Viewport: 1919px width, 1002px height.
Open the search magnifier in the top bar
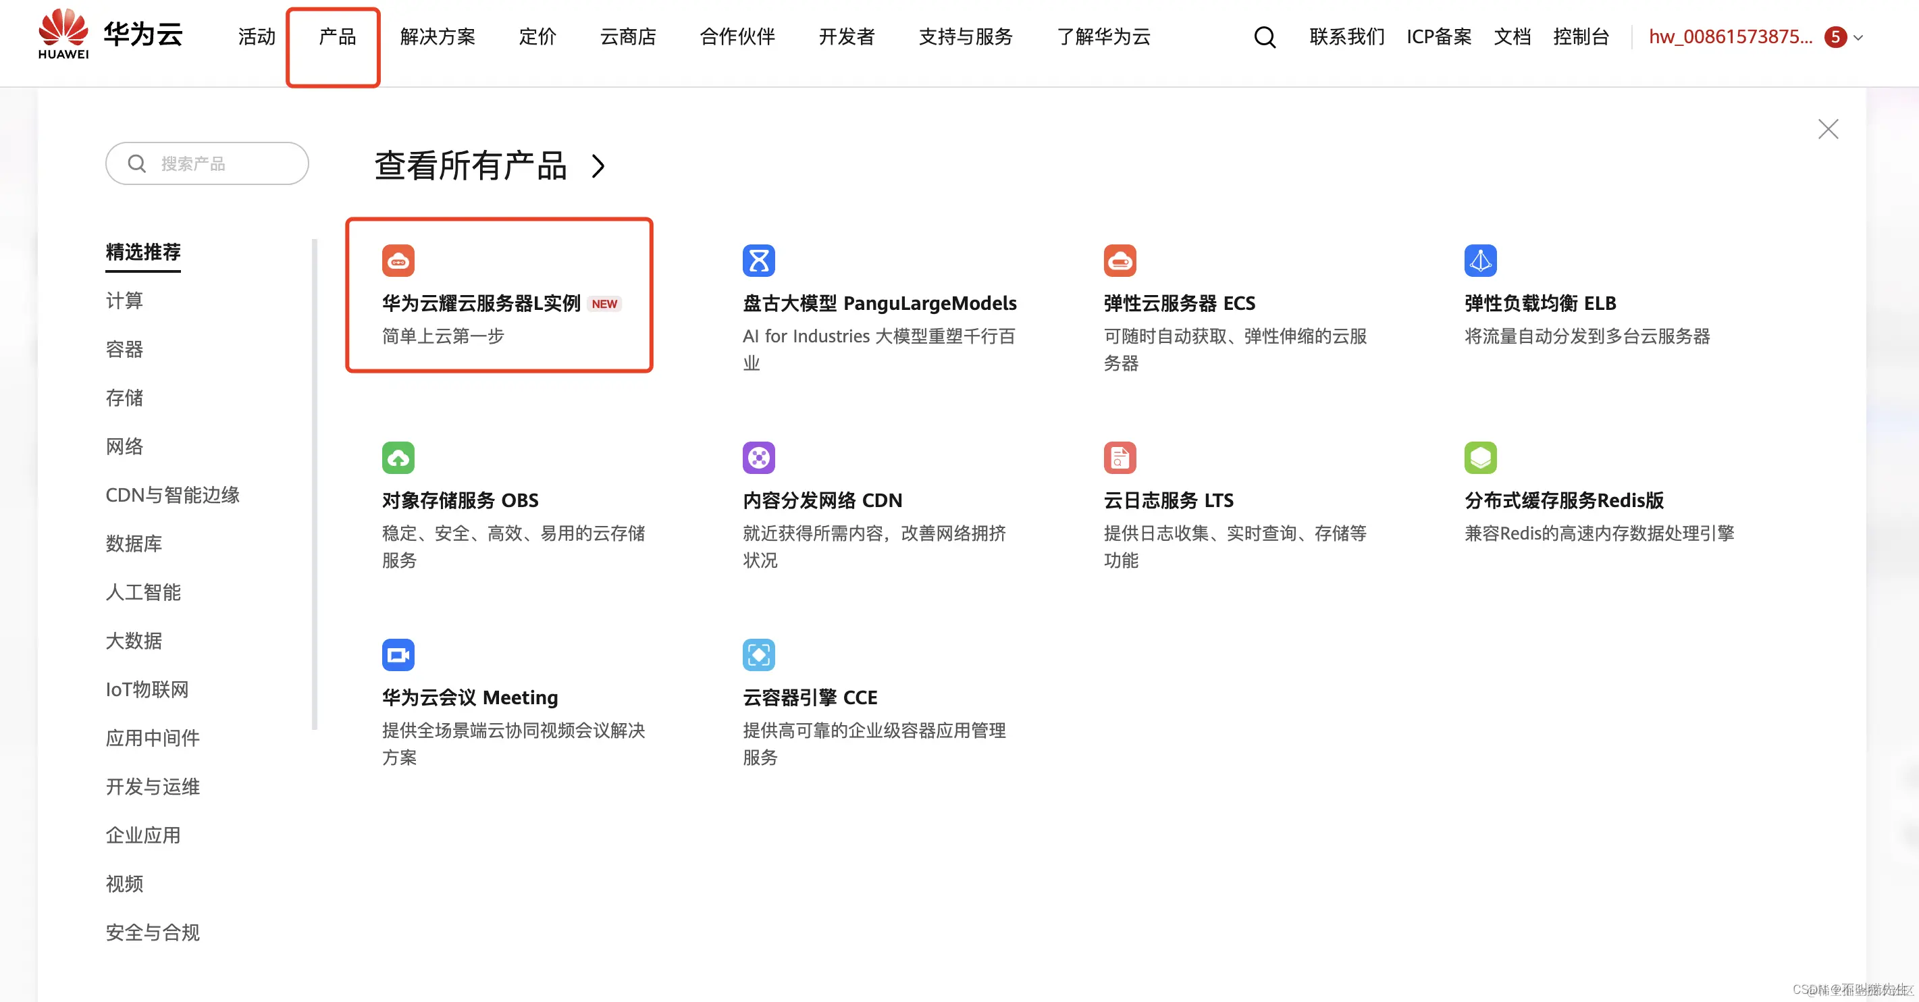tap(1264, 37)
